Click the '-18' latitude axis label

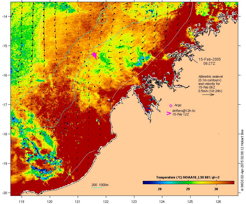(4, 134)
